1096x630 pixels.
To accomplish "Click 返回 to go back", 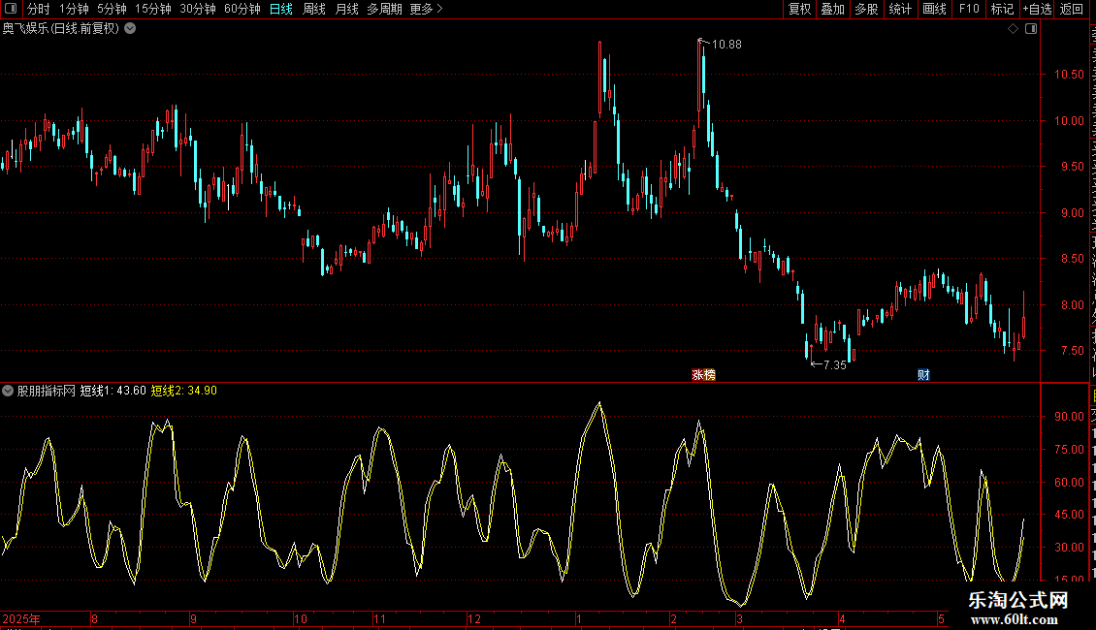I will click(1072, 9).
